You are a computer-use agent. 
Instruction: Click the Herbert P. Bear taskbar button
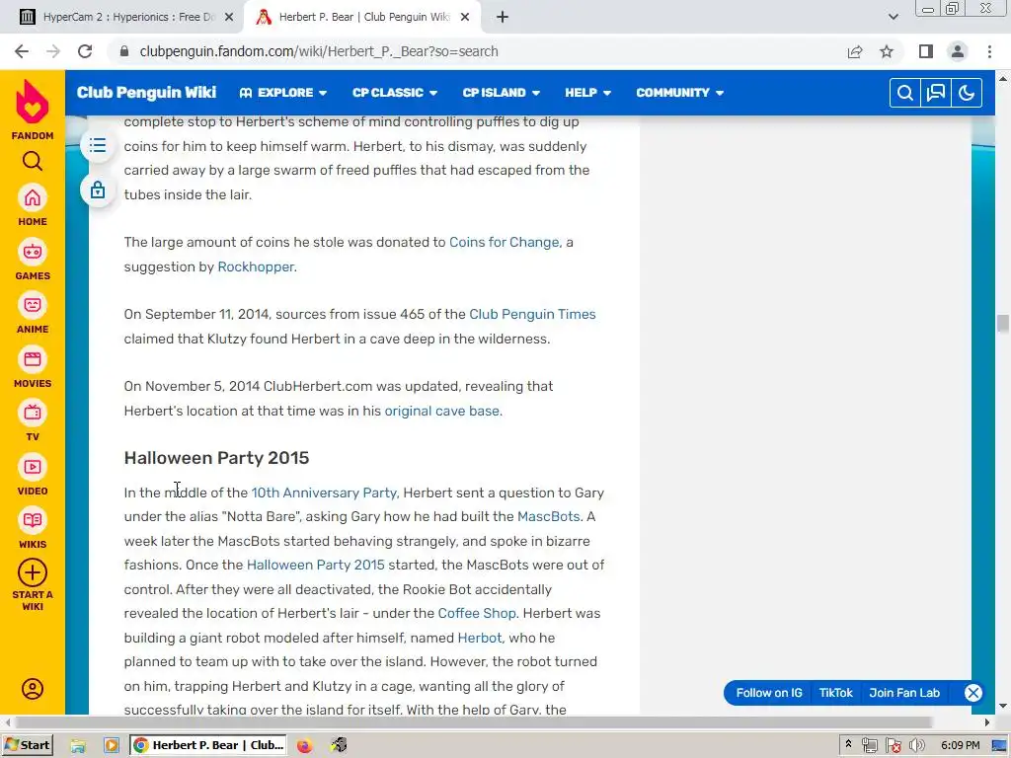[x=209, y=745]
